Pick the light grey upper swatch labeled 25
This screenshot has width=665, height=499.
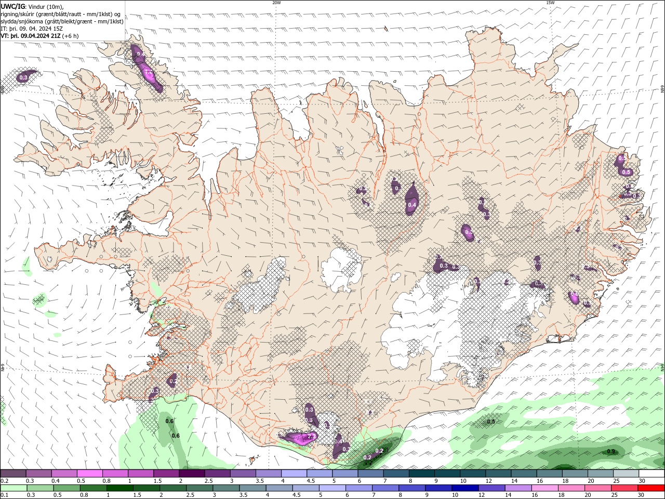[x=626, y=474]
